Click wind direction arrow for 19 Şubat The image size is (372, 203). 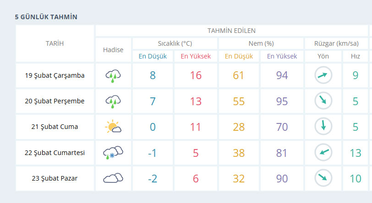click(323, 75)
